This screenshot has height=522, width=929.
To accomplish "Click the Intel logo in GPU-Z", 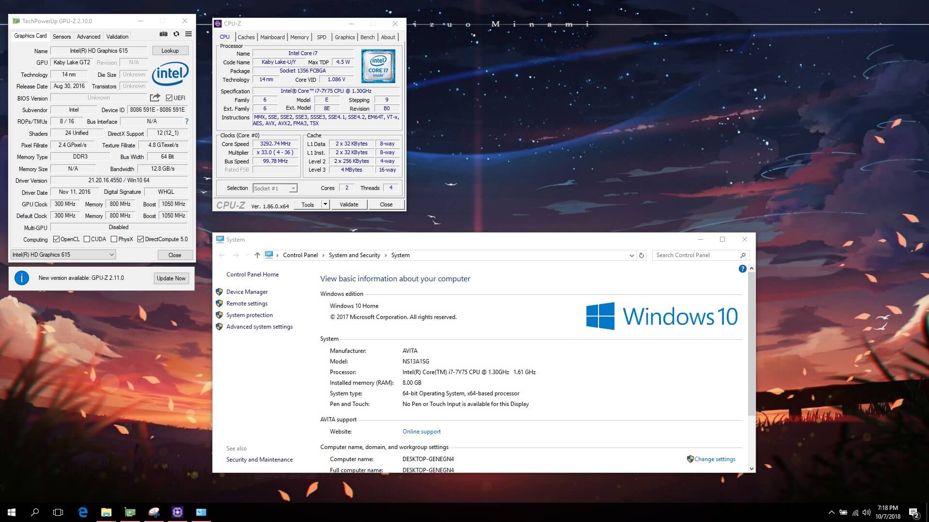I will point(170,74).
